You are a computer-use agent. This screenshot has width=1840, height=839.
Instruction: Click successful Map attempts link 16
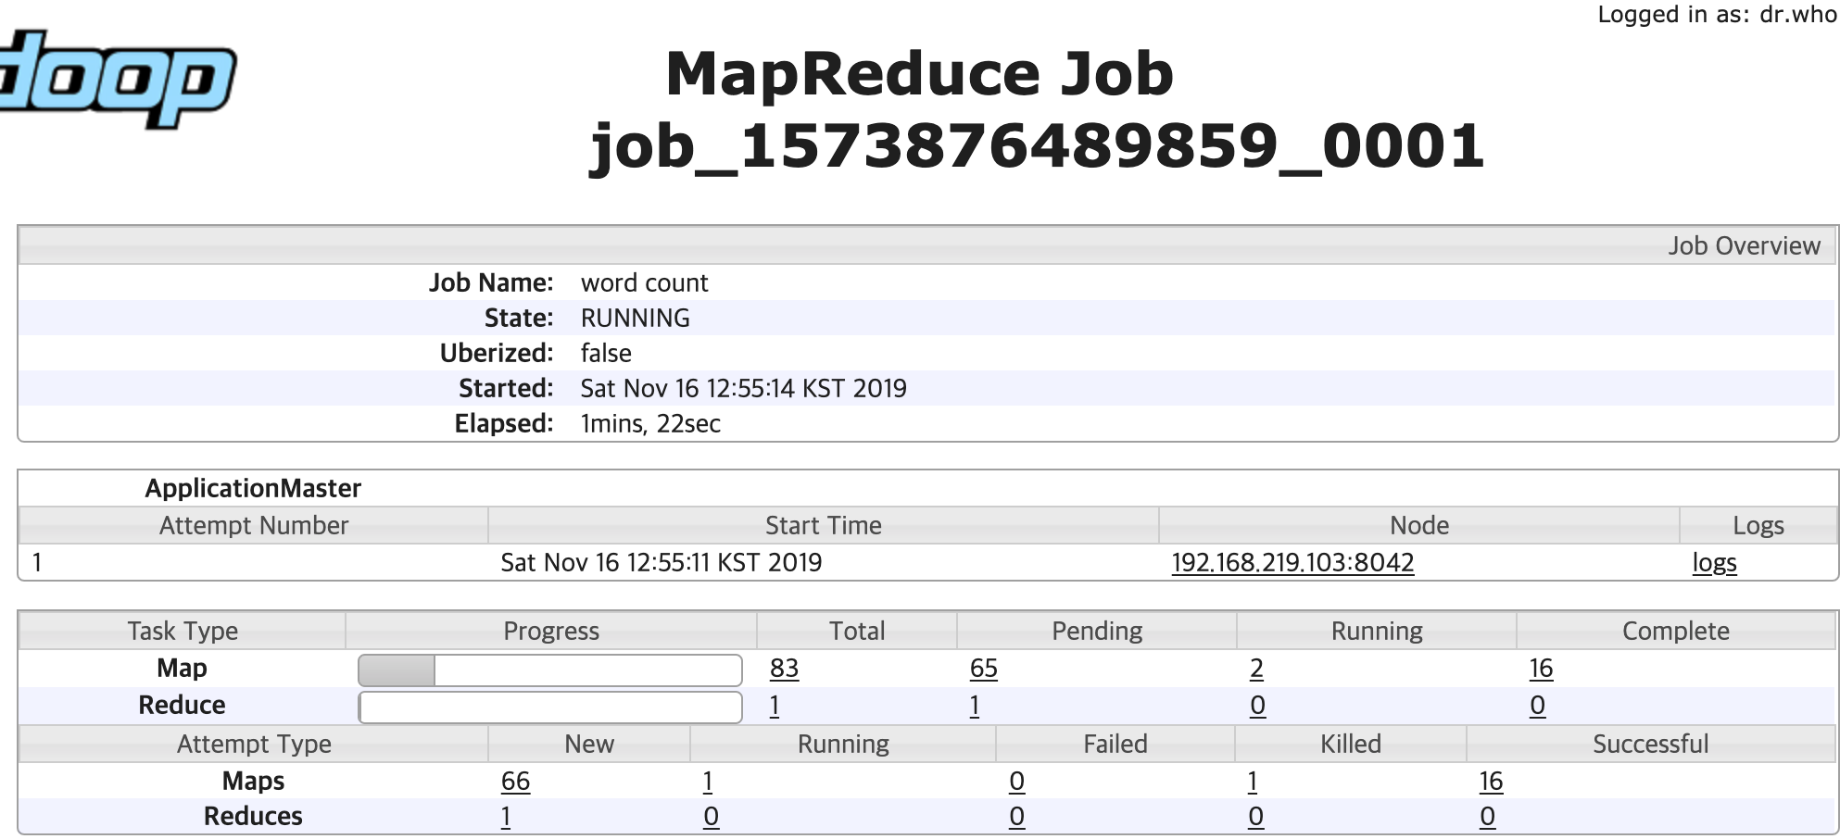(1490, 781)
